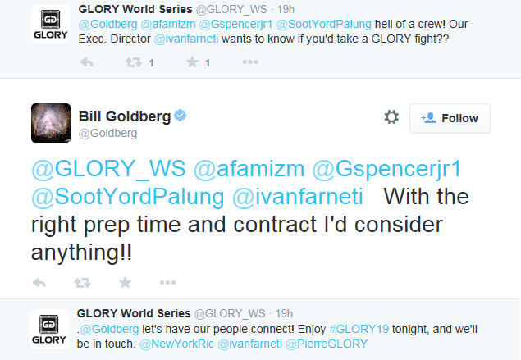Visit @NewYorkRic's profile from the bottom tweet

[176, 344]
